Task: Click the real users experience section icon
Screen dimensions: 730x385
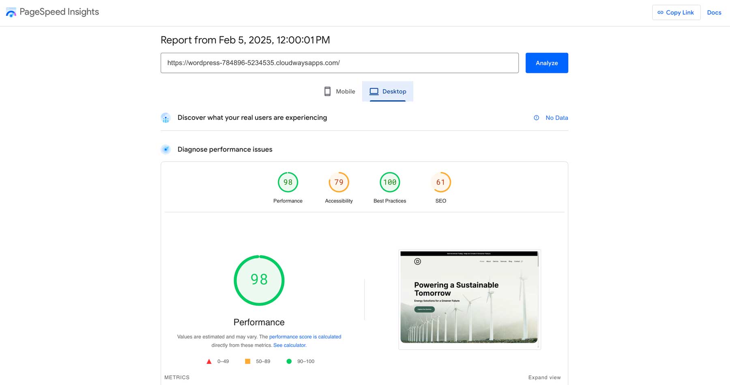Action: tap(166, 118)
